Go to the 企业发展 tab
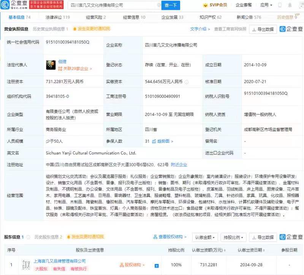The width and height of the screenshot is (304, 275). 172,17
